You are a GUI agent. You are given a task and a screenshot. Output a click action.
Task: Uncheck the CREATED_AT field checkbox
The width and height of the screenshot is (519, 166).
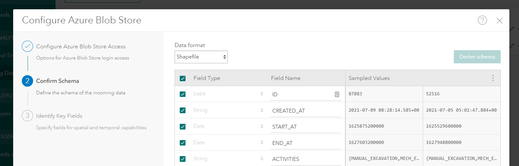[183, 110]
